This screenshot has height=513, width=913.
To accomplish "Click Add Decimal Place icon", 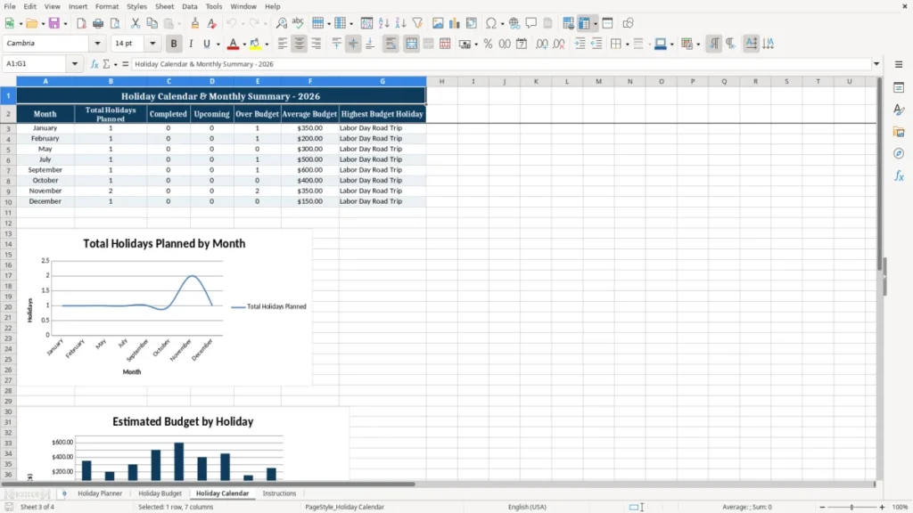I will pos(541,44).
